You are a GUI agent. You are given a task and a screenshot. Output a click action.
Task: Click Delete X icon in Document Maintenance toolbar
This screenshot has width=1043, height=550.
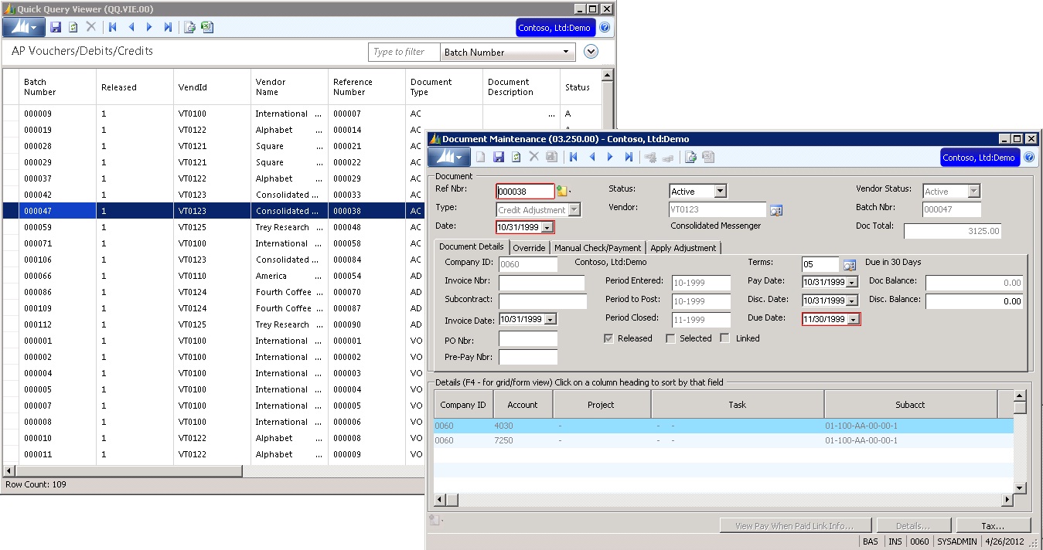(x=533, y=157)
